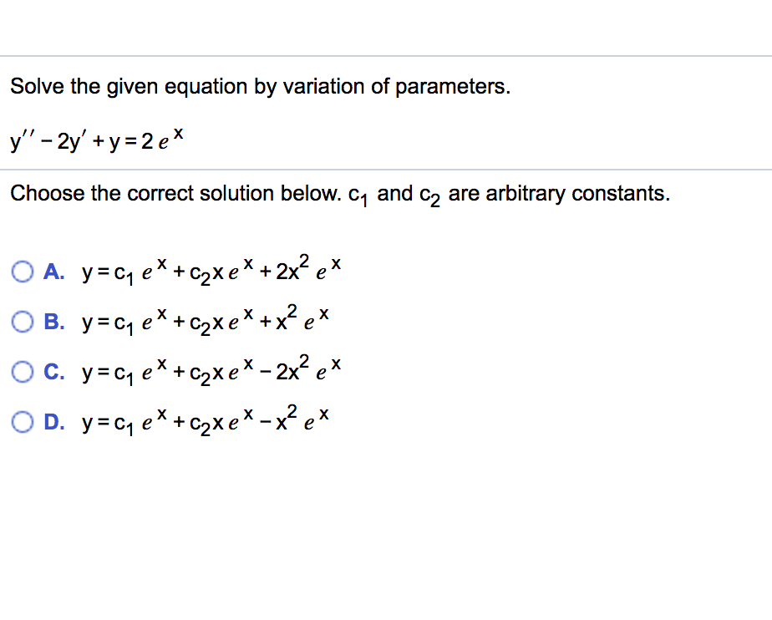The image size is (772, 620).
Task: Select the radio button for option D
Action: 23,421
